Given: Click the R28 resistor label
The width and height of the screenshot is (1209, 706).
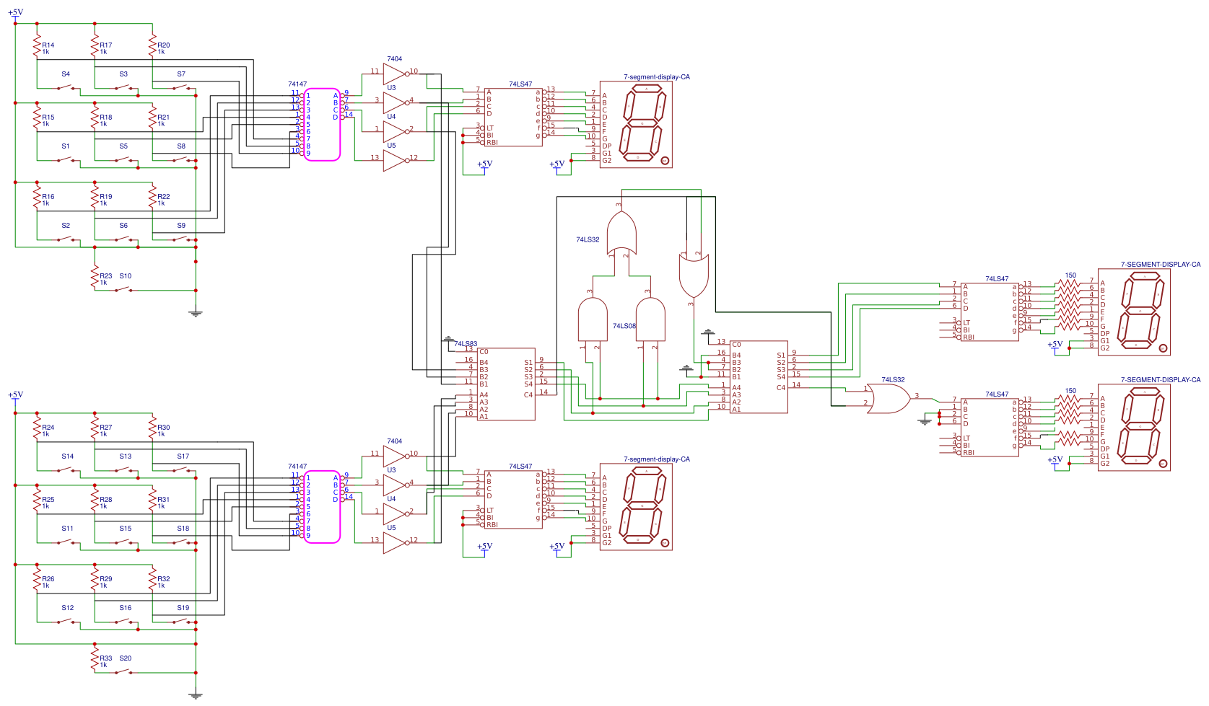Looking at the screenshot, I should [x=106, y=499].
